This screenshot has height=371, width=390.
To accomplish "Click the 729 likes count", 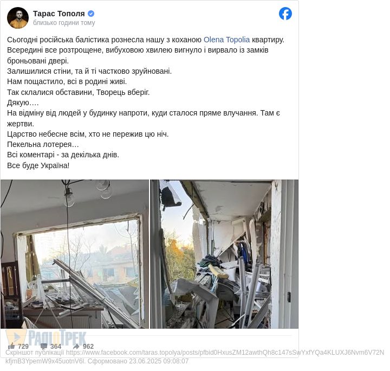I will pos(23,347).
